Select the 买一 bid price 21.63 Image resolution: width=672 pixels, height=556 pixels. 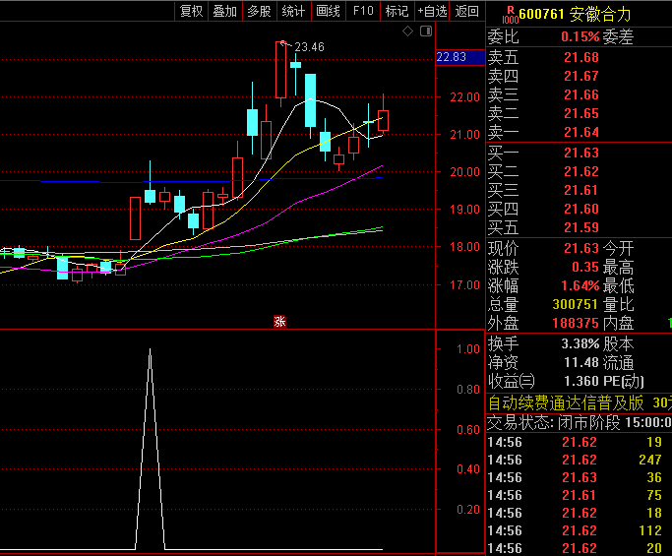point(580,153)
